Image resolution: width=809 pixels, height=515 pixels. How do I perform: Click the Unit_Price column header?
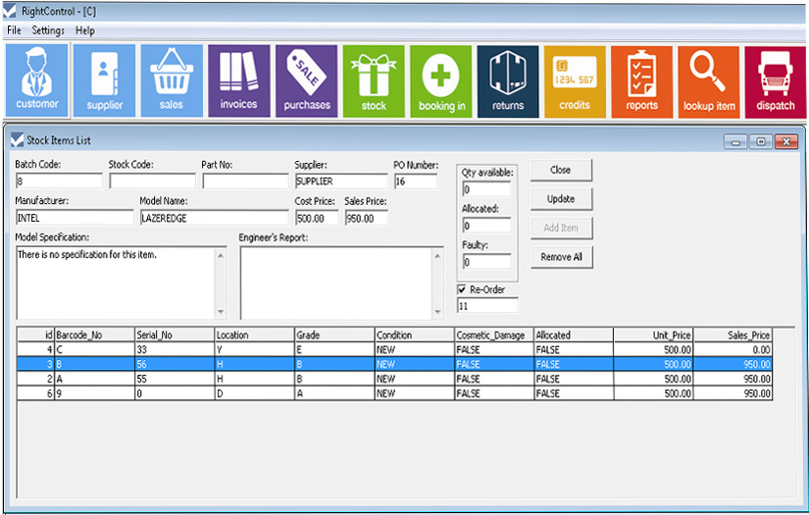pos(653,335)
